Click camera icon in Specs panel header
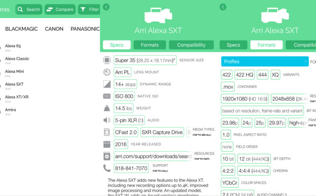This screenshot has height=196, width=316. click(158, 15)
